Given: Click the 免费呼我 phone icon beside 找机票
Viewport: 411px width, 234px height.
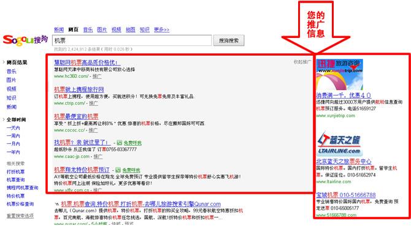Looking at the screenshot, I should (119, 143).
